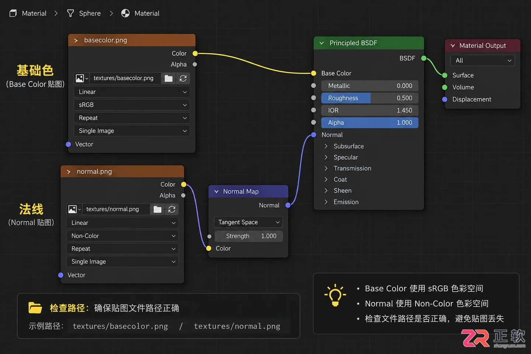Image resolution: width=531 pixels, height=354 pixels.
Task: Open the Tangent Space dropdown
Action: (249, 222)
